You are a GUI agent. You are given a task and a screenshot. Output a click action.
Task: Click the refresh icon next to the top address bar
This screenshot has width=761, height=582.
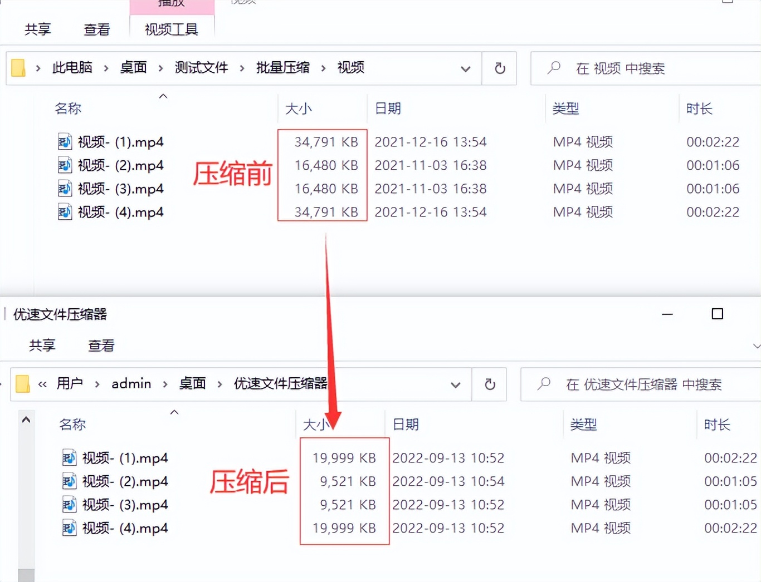pyautogui.click(x=499, y=68)
